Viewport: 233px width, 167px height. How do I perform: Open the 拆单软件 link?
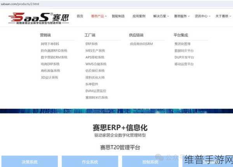click(92, 84)
